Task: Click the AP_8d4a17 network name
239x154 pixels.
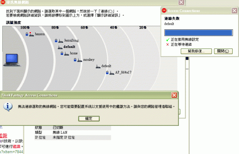Action: (123, 72)
